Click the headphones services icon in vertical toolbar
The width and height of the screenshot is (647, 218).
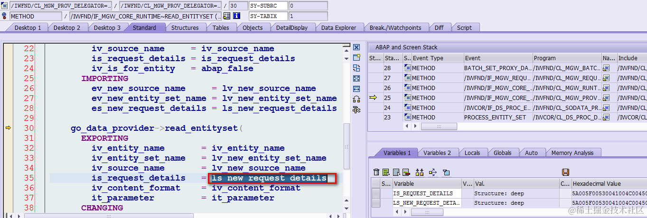pyautogui.click(x=356, y=100)
